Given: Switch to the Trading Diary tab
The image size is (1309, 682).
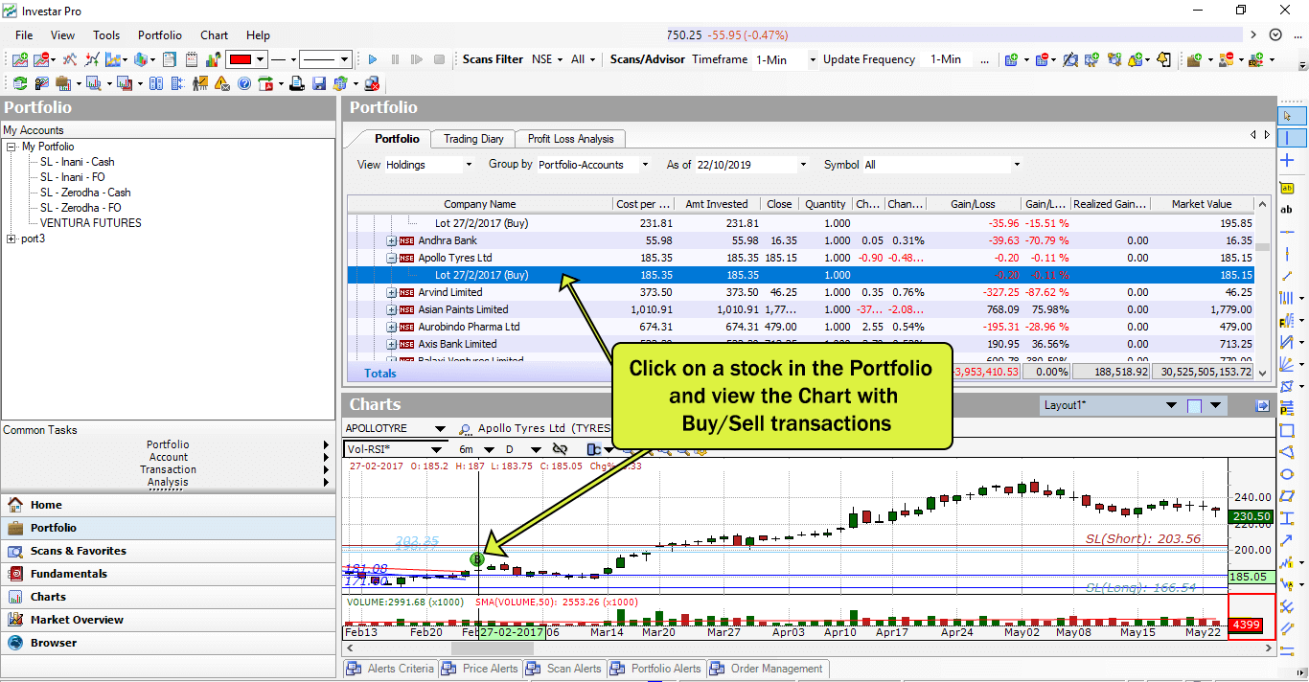Looking at the screenshot, I should coord(472,139).
